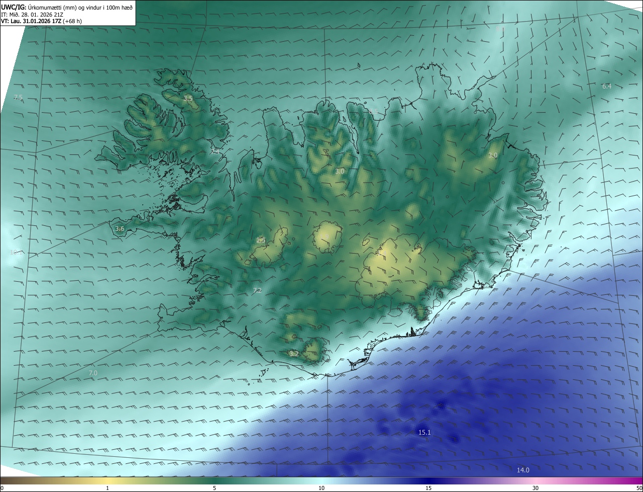Pick the 15 tick on the color scale
Viewport: 643px width, 492px height.
[x=428, y=488]
